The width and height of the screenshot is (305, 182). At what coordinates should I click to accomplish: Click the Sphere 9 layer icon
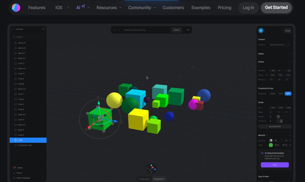[16, 43]
